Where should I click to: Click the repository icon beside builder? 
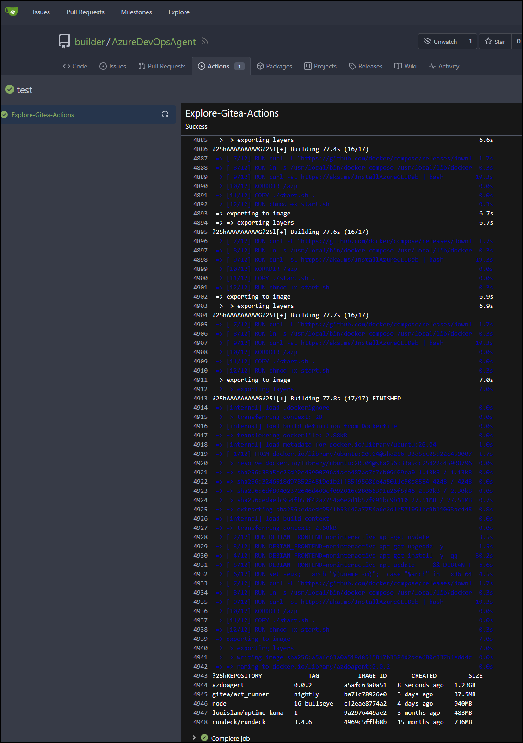(64, 41)
